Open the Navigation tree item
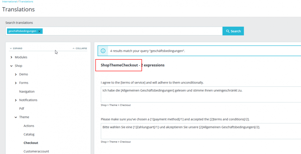Screen dimensions: 301x154 (27, 91)
